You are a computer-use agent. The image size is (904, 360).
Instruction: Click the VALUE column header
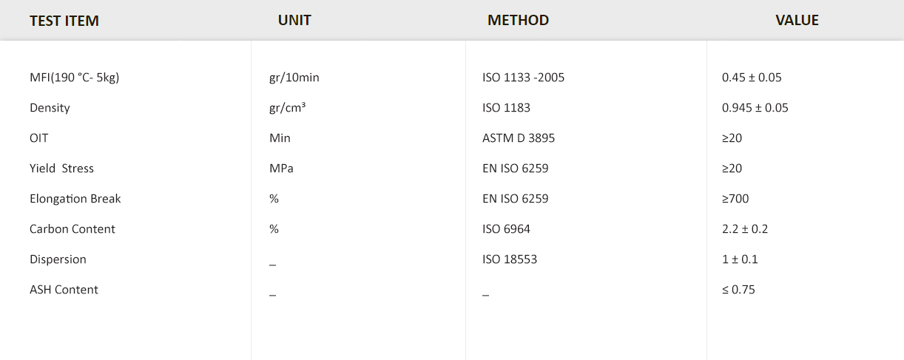tap(797, 21)
